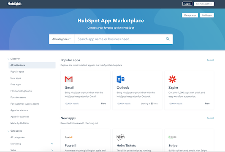Click Outlook's Starting at $5 price
The image size is (225, 152).
click(149, 103)
